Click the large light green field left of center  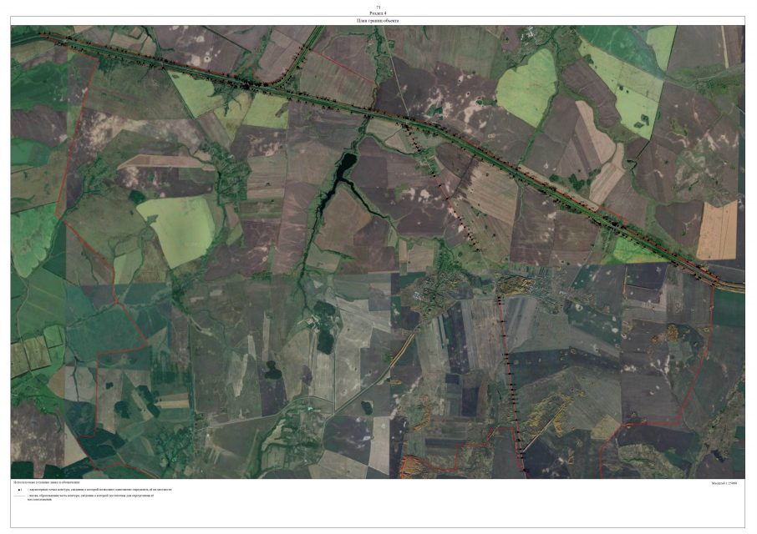[178, 227]
